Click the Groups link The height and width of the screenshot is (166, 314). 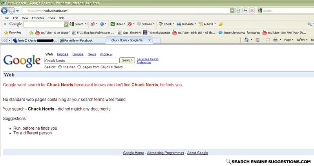tap(78, 54)
